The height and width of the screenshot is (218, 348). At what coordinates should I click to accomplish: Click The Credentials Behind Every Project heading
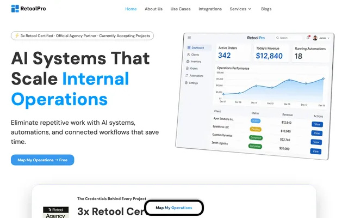[x=111, y=198]
